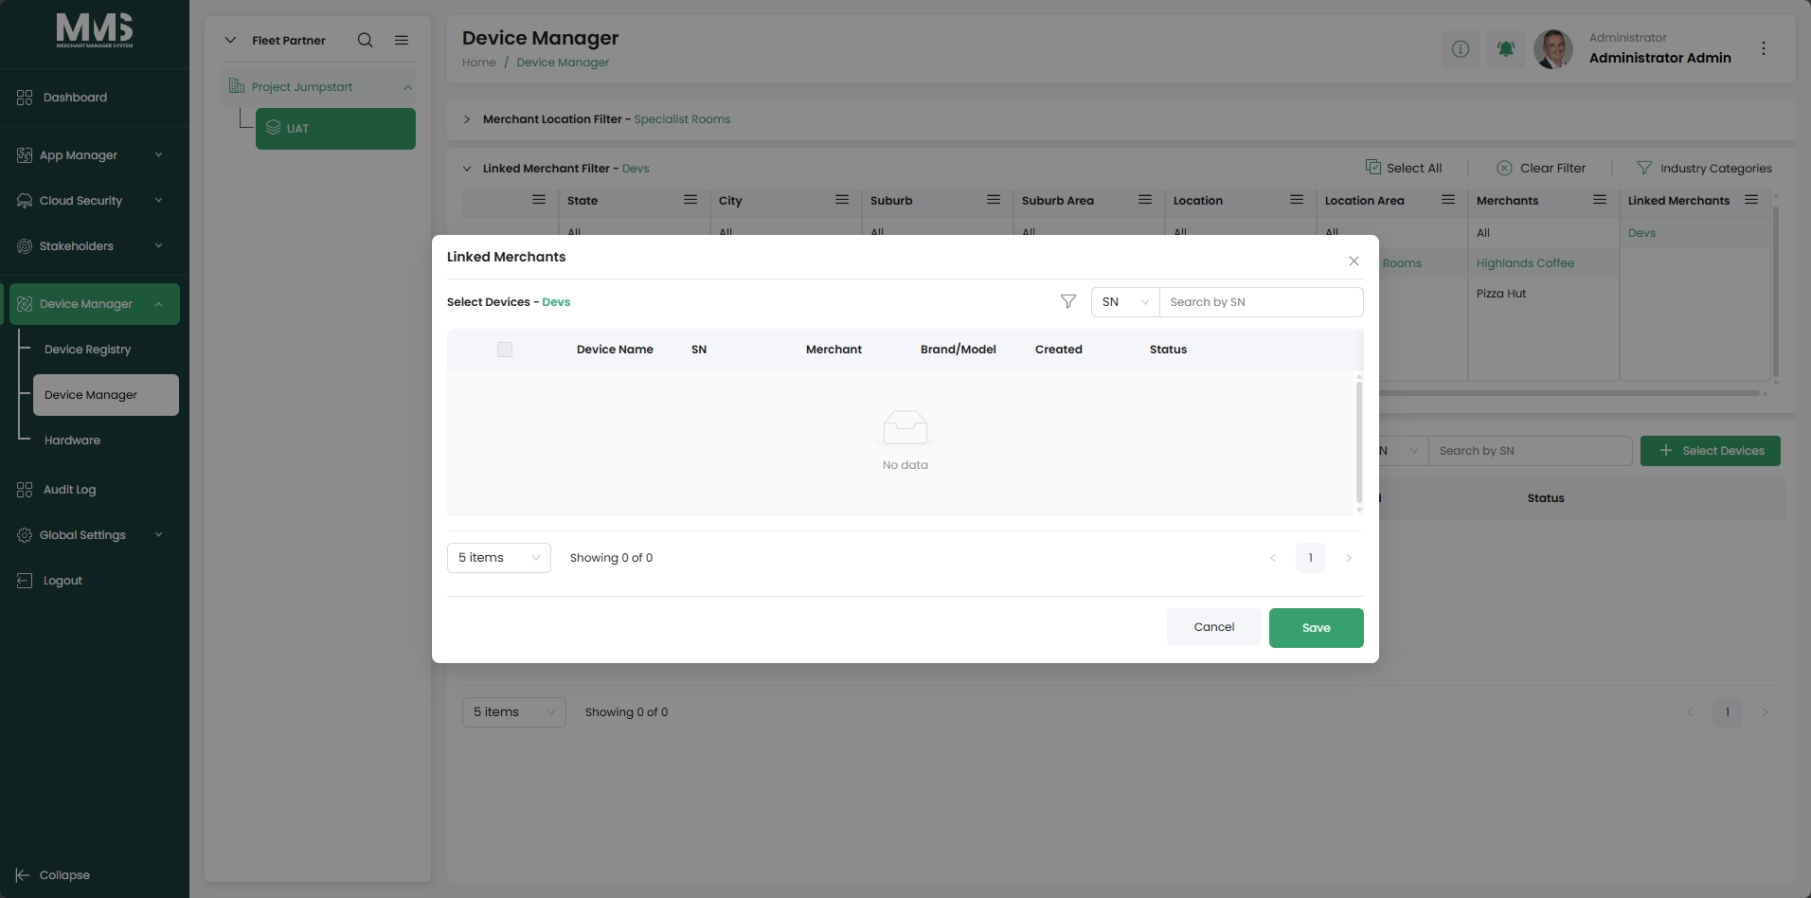Image resolution: width=1811 pixels, height=898 pixels.
Task: Click Select All in filter
Action: (1404, 168)
